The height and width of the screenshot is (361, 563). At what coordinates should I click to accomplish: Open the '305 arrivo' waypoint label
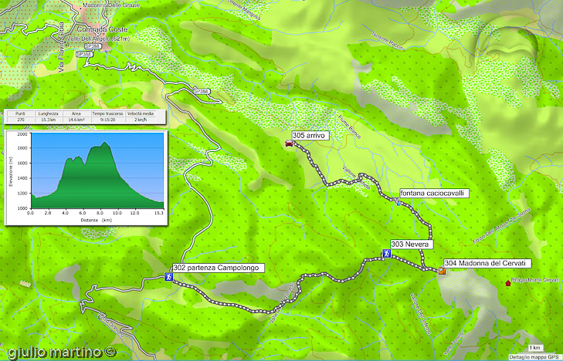[310, 136]
